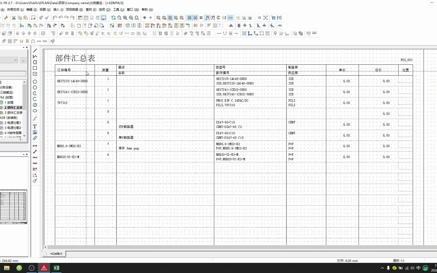Click the horizontal scrollbar left arrow
Viewport: 437px width, 273px height.
(46, 247)
